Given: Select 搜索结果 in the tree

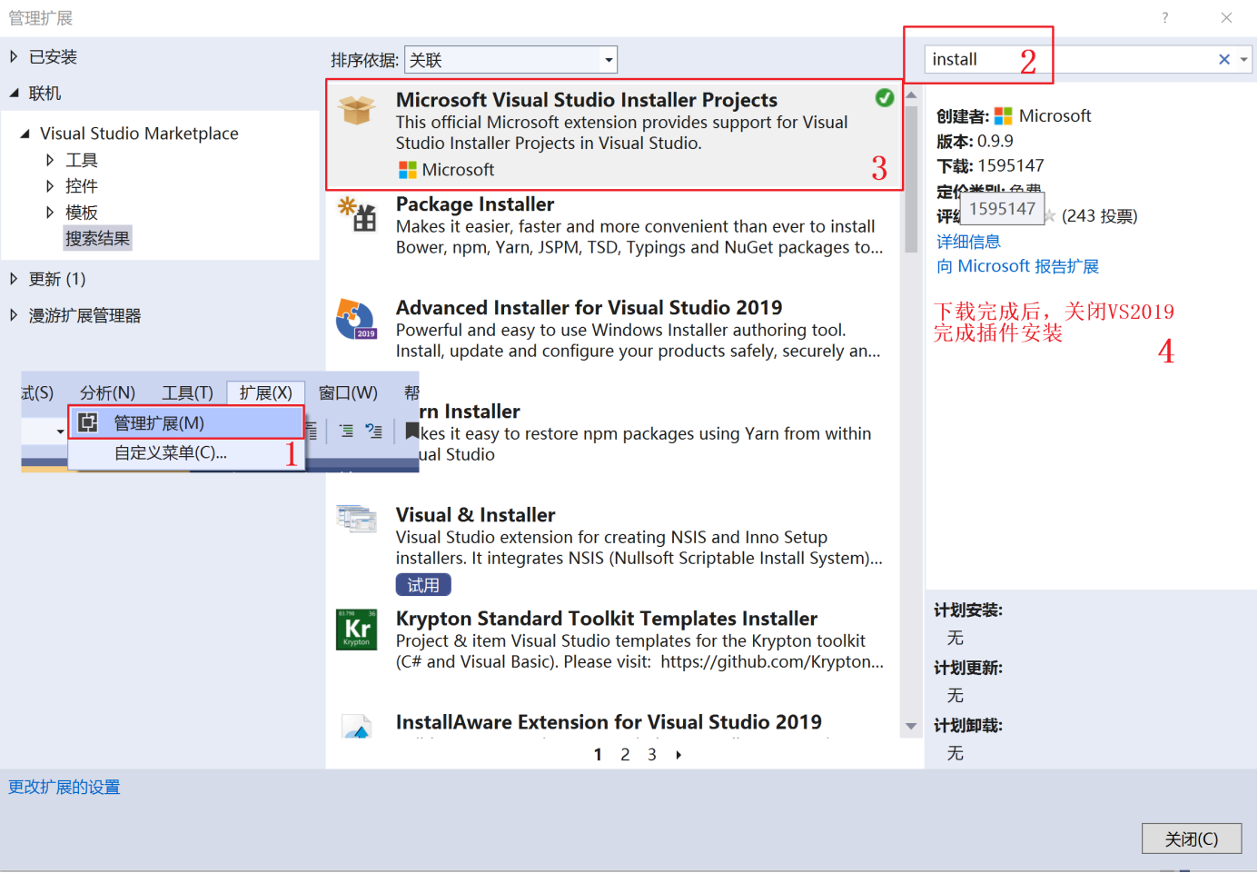Looking at the screenshot, I should (97, 238).
